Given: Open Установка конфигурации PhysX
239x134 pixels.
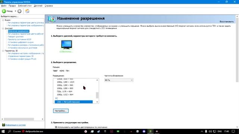Looking at the screenshot, I should pyautogui.click(x=22, y=59).
